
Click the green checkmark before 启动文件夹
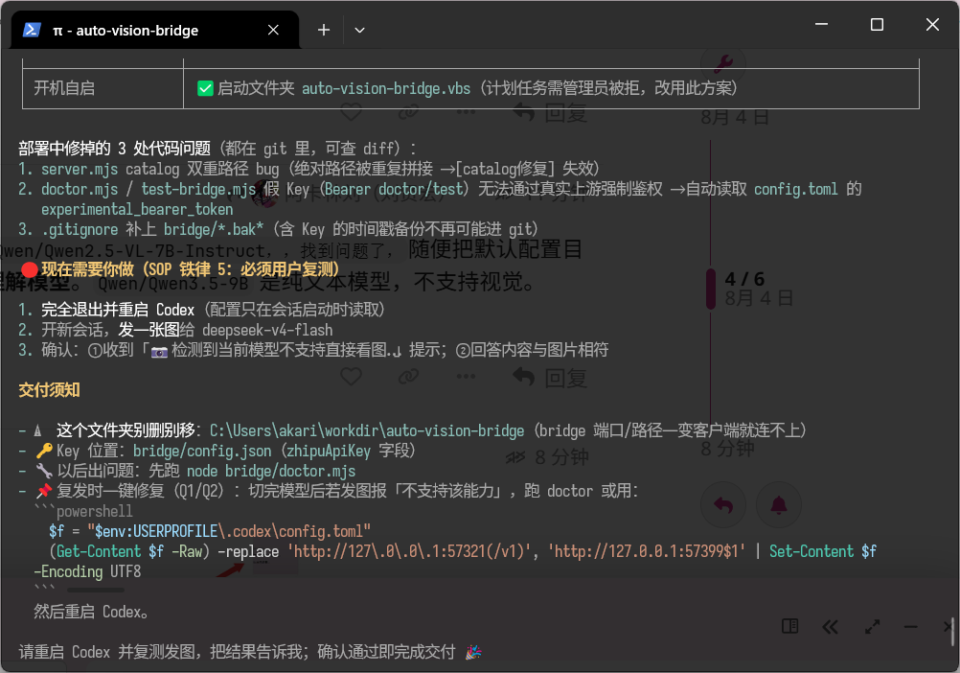click(205, 88)
